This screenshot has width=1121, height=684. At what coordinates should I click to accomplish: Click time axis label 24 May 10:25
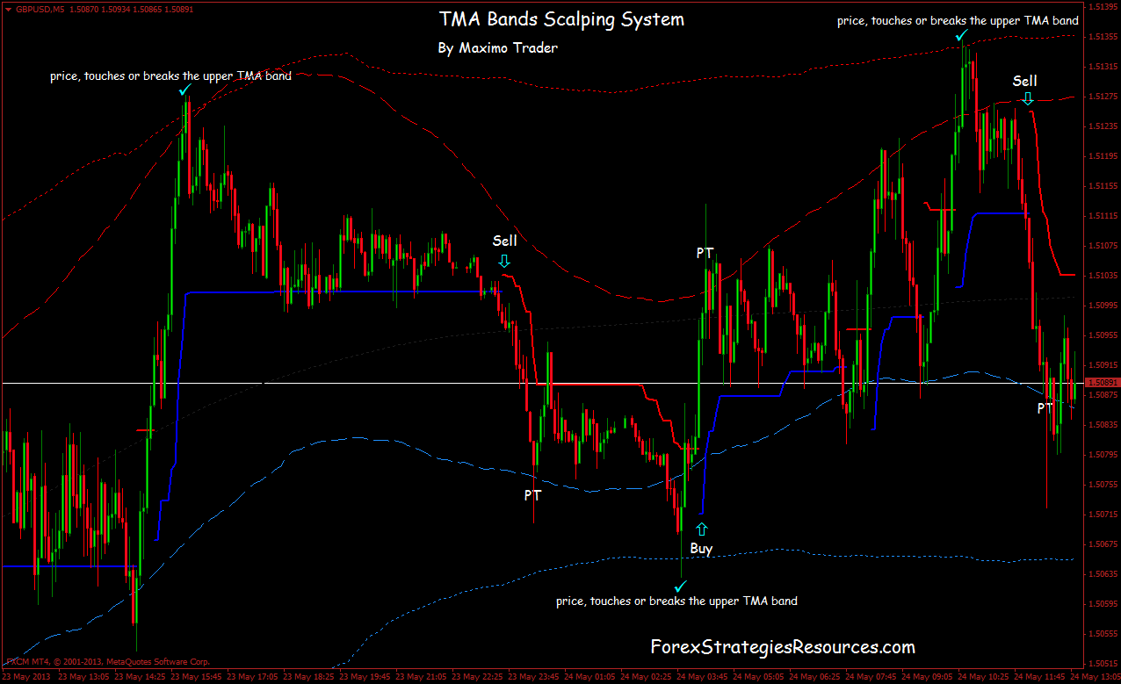(x=983, y=678)
